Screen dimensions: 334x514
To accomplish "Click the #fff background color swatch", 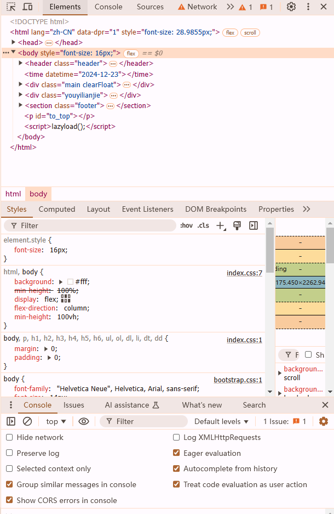I will click(x=70, y=282).
